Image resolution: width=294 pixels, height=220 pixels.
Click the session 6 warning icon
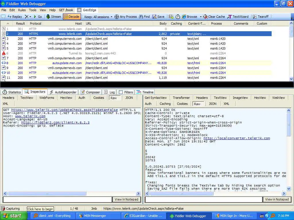pyautogui.click(x=3, y=53)
